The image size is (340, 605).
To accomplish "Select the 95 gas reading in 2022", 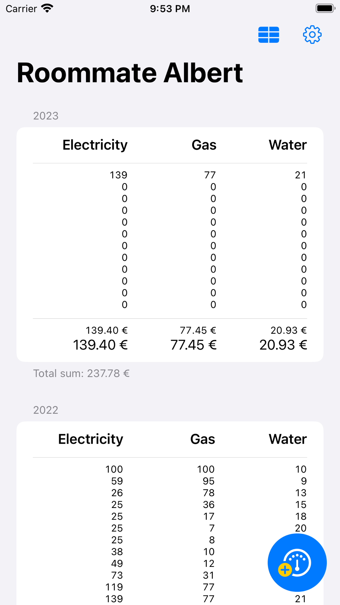I will click(x=208, y=481).
